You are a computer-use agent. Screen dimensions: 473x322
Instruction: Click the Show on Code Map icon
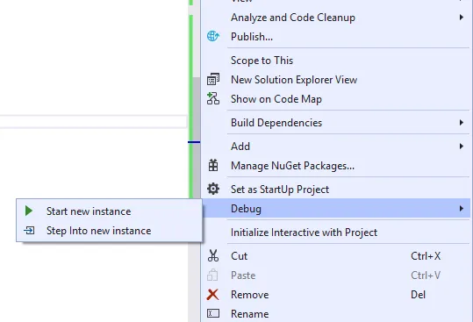click(213, 99)
